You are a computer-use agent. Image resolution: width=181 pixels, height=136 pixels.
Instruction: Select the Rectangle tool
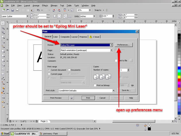click(x=3, y=51)
